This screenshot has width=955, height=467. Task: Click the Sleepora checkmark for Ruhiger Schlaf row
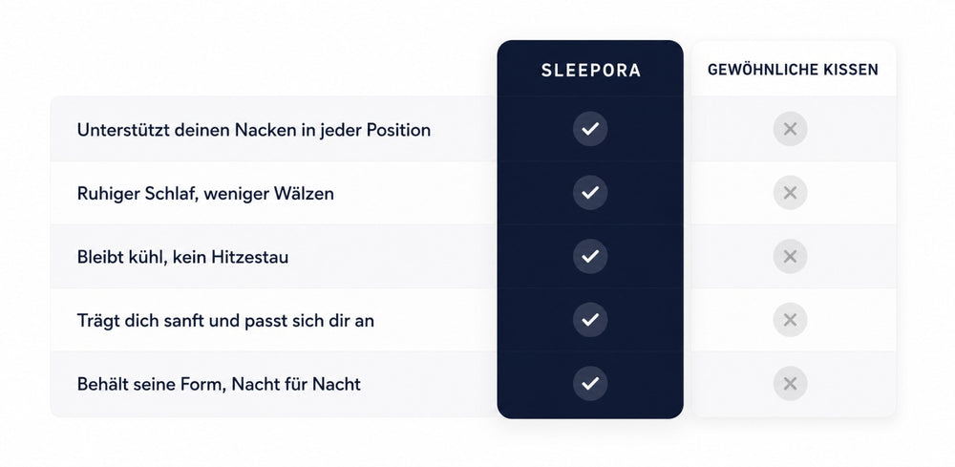[x=589, y=192]
